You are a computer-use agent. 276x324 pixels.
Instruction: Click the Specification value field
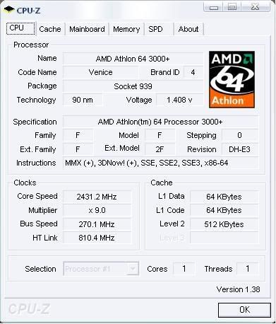pyautogui.click(x=160, y=122)
